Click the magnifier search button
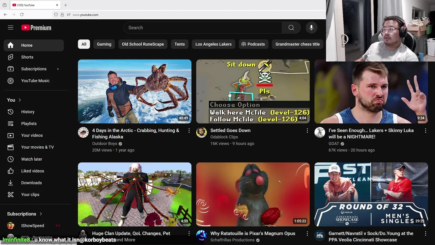 pos(291,28)
